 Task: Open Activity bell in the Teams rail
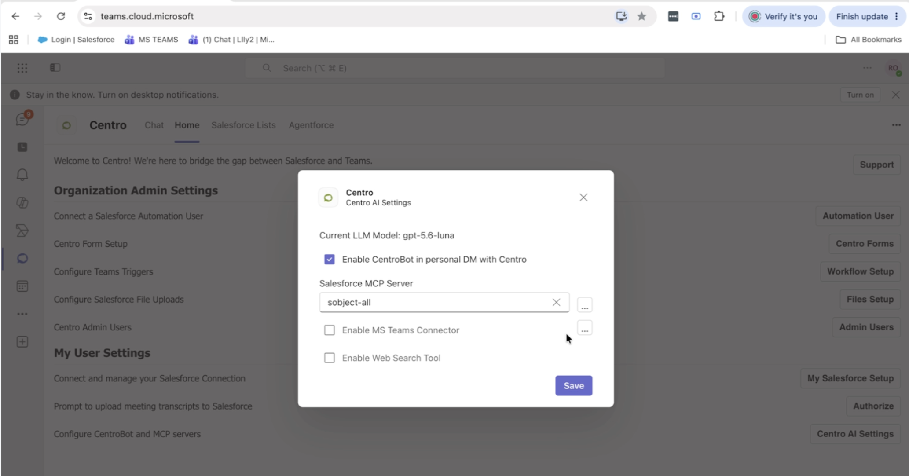22,175
